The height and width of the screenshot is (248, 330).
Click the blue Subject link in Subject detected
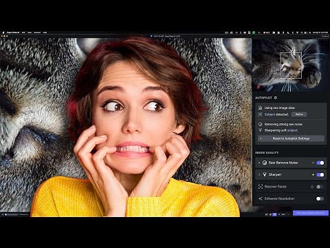269,114
